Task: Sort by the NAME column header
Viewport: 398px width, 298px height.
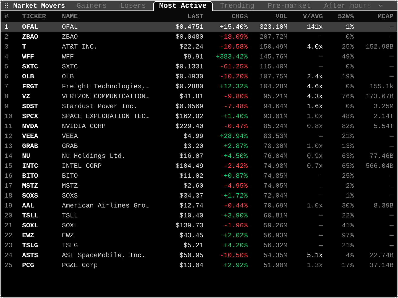Action: 70,16
